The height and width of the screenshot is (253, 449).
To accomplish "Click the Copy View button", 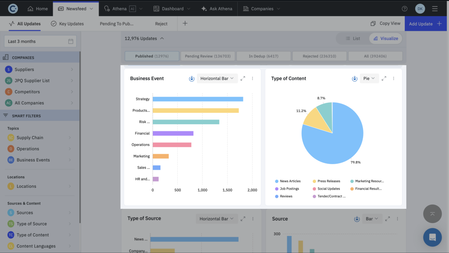I will 385,23.
